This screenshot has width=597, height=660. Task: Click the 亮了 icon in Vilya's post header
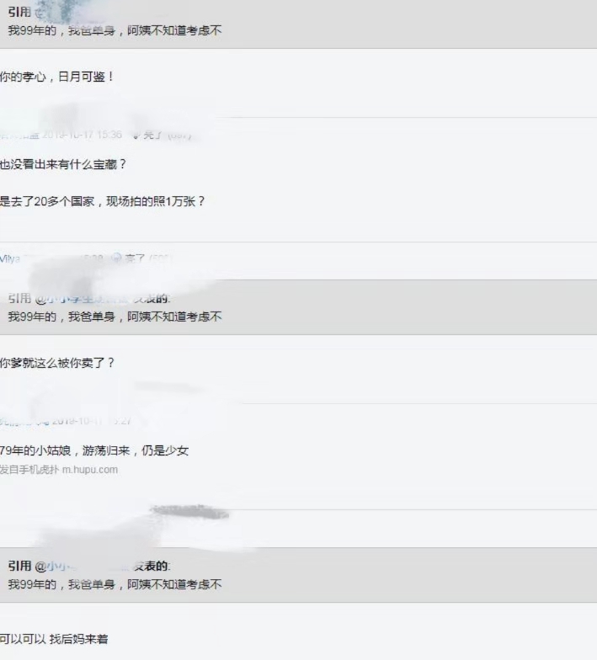pyautogui.click(x=117, y=258)
